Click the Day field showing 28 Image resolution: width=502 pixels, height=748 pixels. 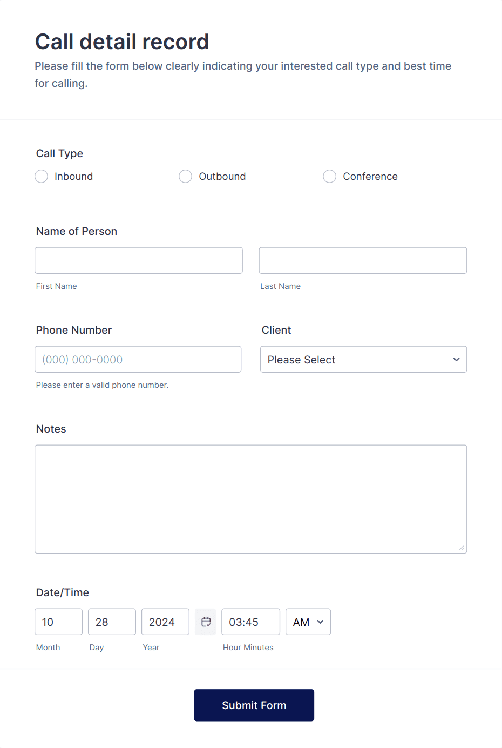pyautogui.click(x=111, y=622)
